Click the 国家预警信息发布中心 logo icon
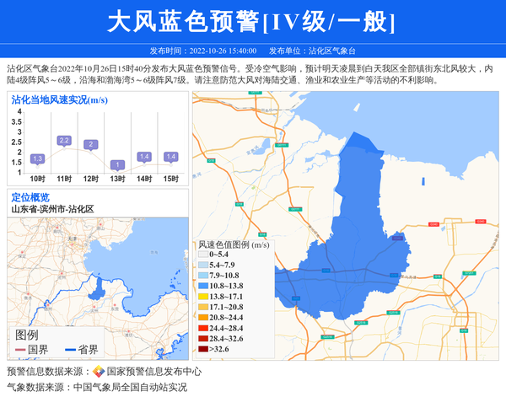506x397 pixels. 98,371
